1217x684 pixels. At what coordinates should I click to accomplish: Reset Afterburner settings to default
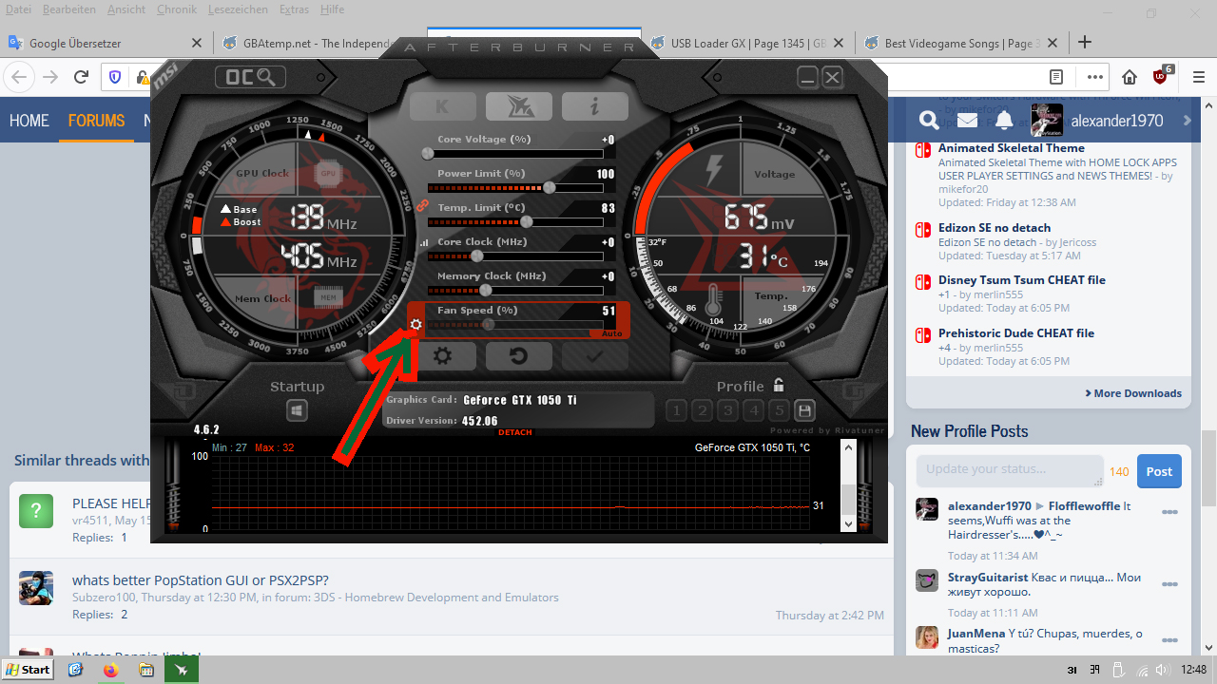click(x=518, y=356)
